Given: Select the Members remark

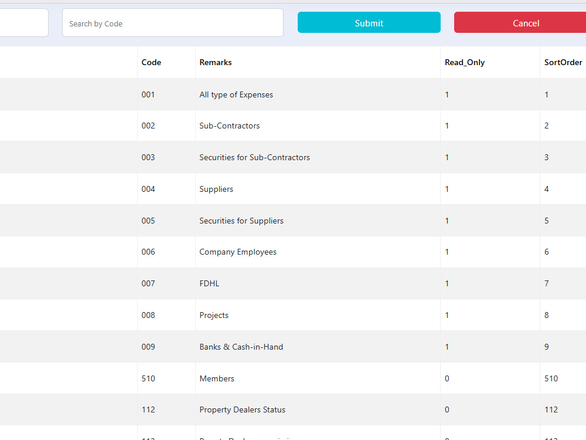Looking at the screenshot, I should click(217, 378).
